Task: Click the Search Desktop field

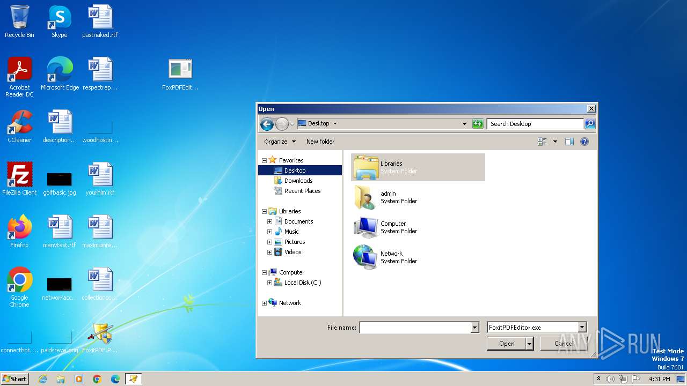Action: point(536,124)
